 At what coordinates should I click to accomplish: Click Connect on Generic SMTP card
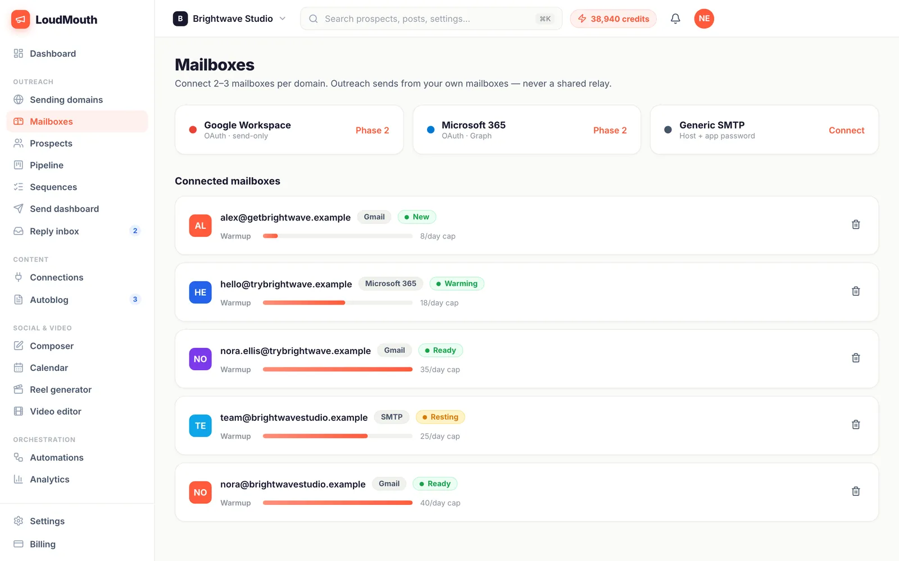coord(846,130)
